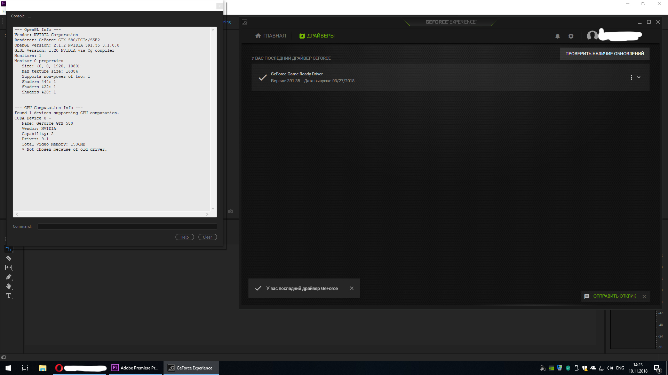This screenshot has width=668, height=375.
Task: Click ОТПРАВИТЬ ОТКЛИК feedback link
Action: pyautogui.click(x=614, y=296)
